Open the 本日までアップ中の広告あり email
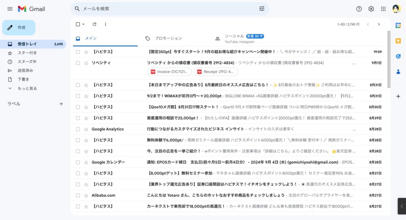Screen dimensions: 406x220 pyautogui.click(x=228, y=85)
